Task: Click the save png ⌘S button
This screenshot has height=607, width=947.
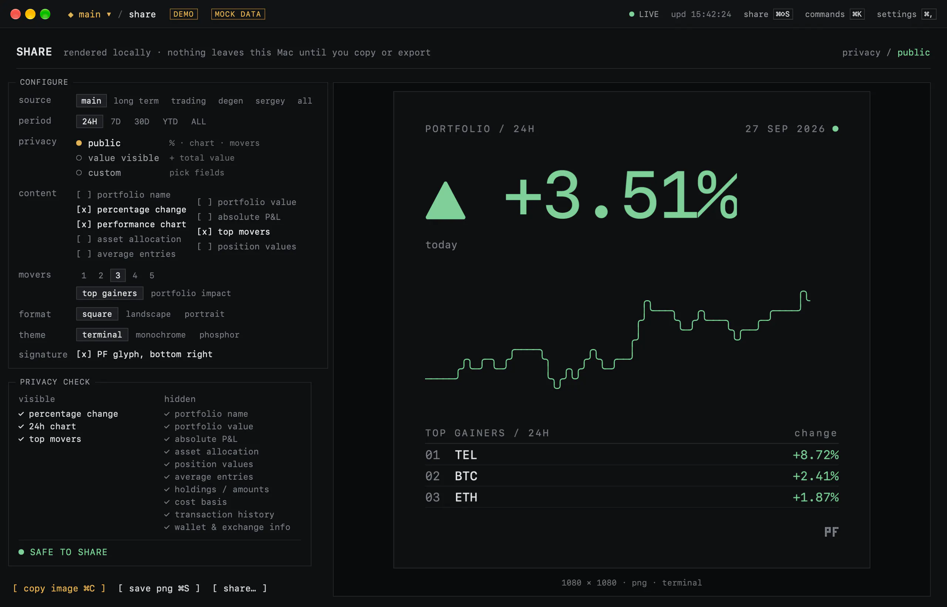Action: 159,588
